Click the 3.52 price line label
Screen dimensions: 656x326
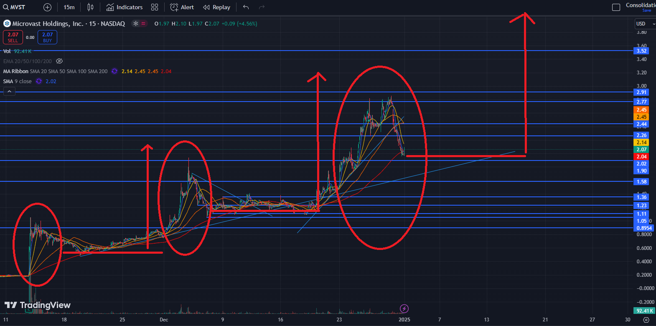(x=641, y=51)
